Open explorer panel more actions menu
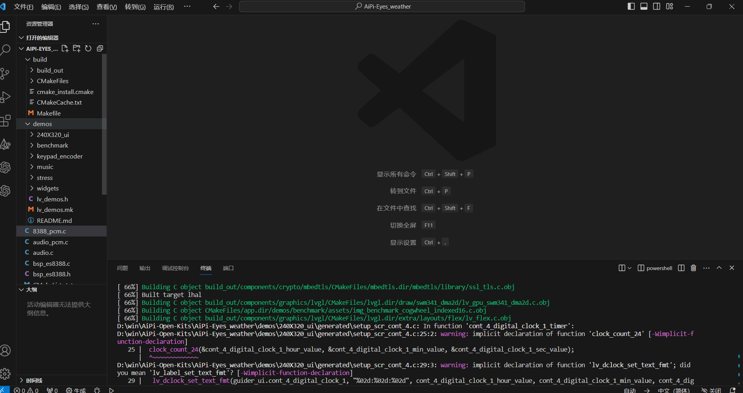This screenshot has width=743, height=393. [96, 24]
